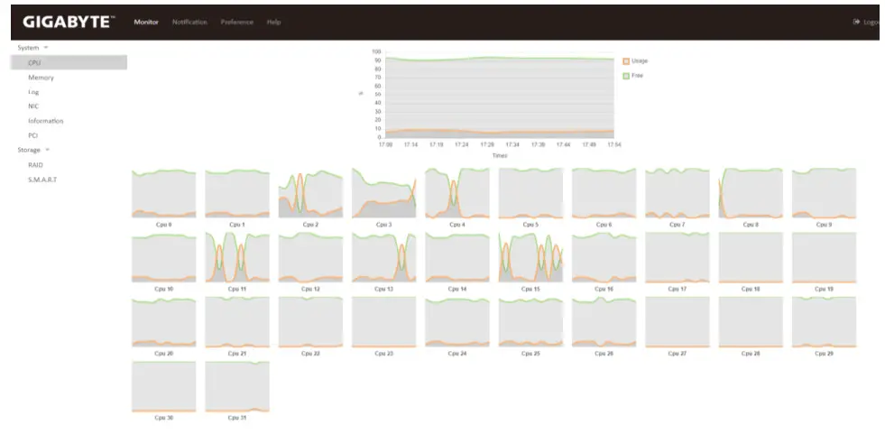The image size is (885, 434).
Task: Toggle the Free legend swatch
Action: 626,76
